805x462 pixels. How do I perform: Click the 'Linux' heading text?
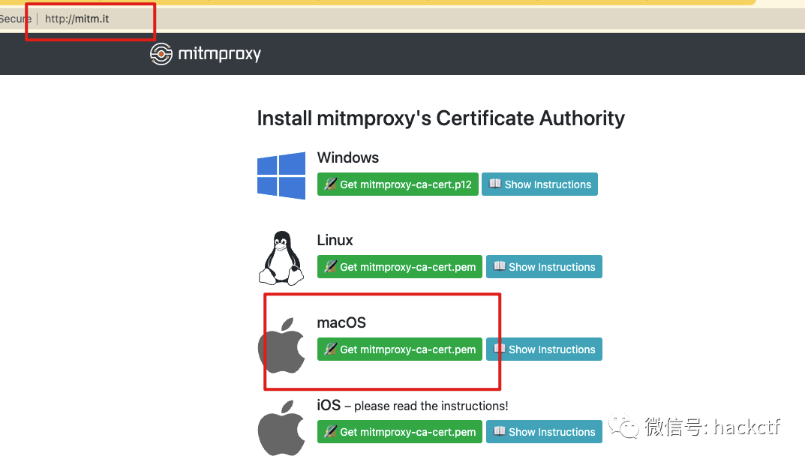pos(335,240)
